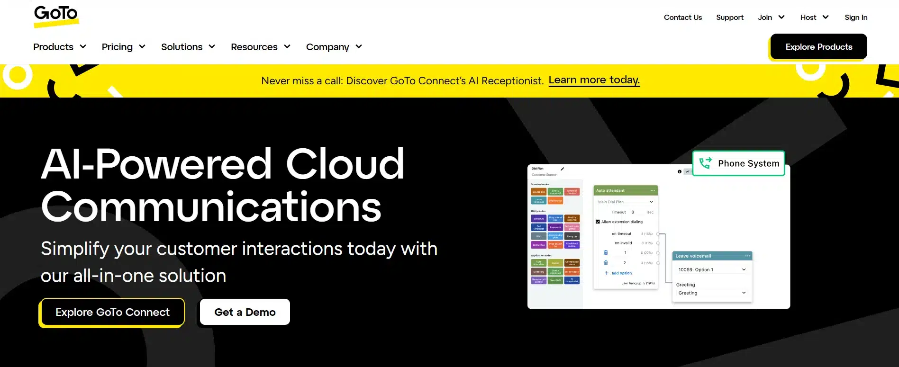Image resolution: width=899 pixels, height=367 pixels.
Task: Open the Main Dial Plan dropdown
Action: 626,202
